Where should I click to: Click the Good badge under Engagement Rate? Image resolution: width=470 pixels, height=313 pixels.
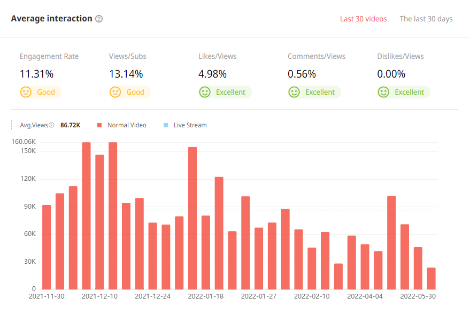[46, 92]
